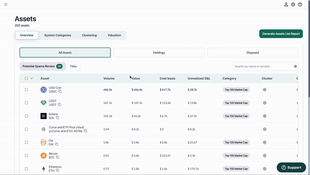
Task: Sort by the Volume column header
Action: [x=109, y=78]
